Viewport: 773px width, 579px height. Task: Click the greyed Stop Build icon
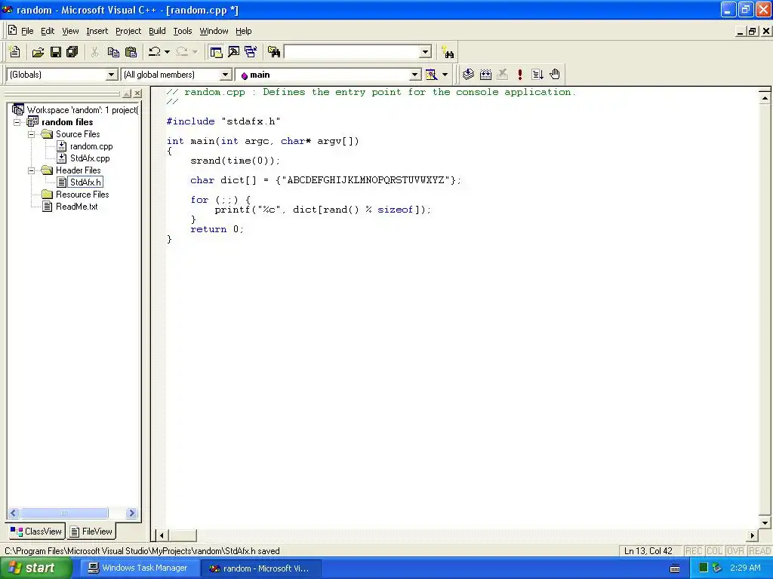click(x=502, y=75)
